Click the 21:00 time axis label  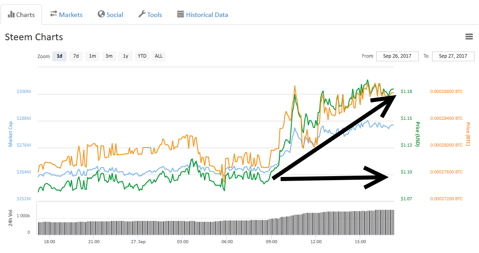tap(94, 242)
